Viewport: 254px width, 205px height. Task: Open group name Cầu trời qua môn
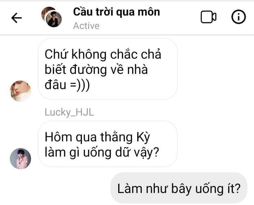pyautogui.click(x=116, y=12)
